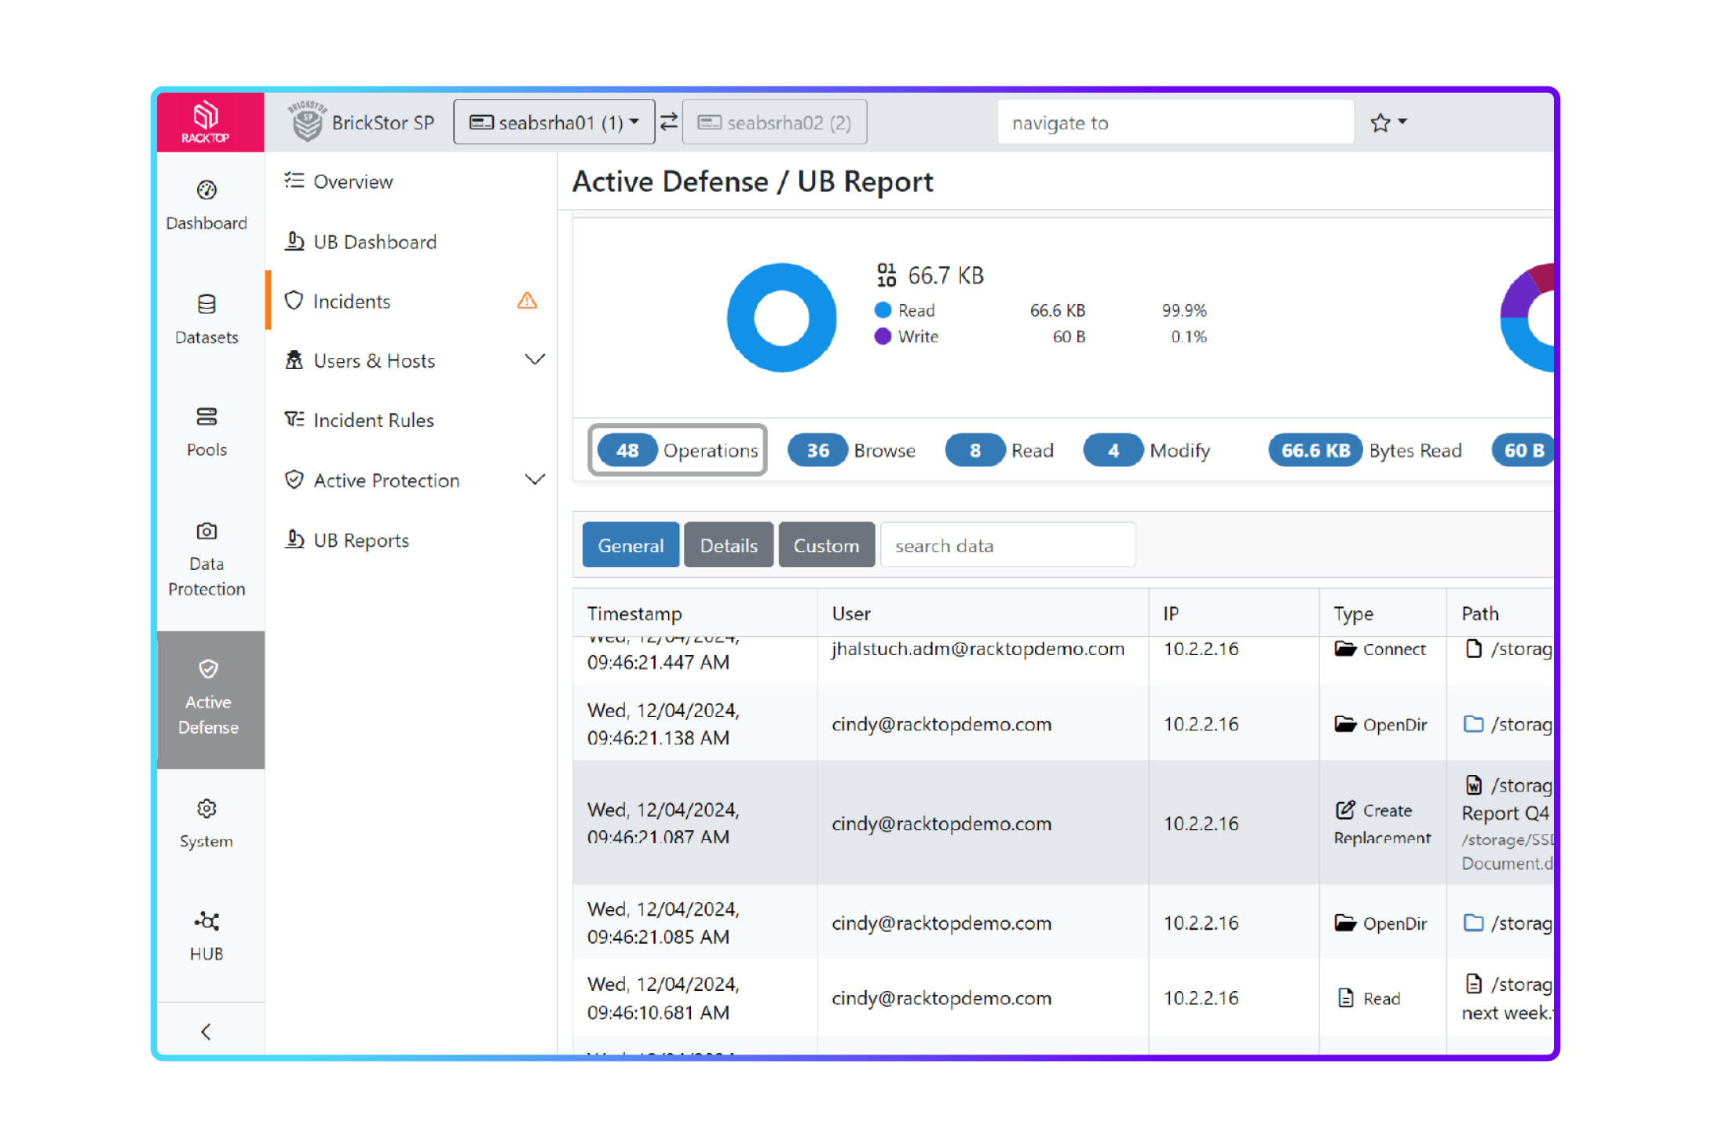Expand the Users & Hosts menu
Screen dimensions: 1711x1148
click(x=535, y=360)
